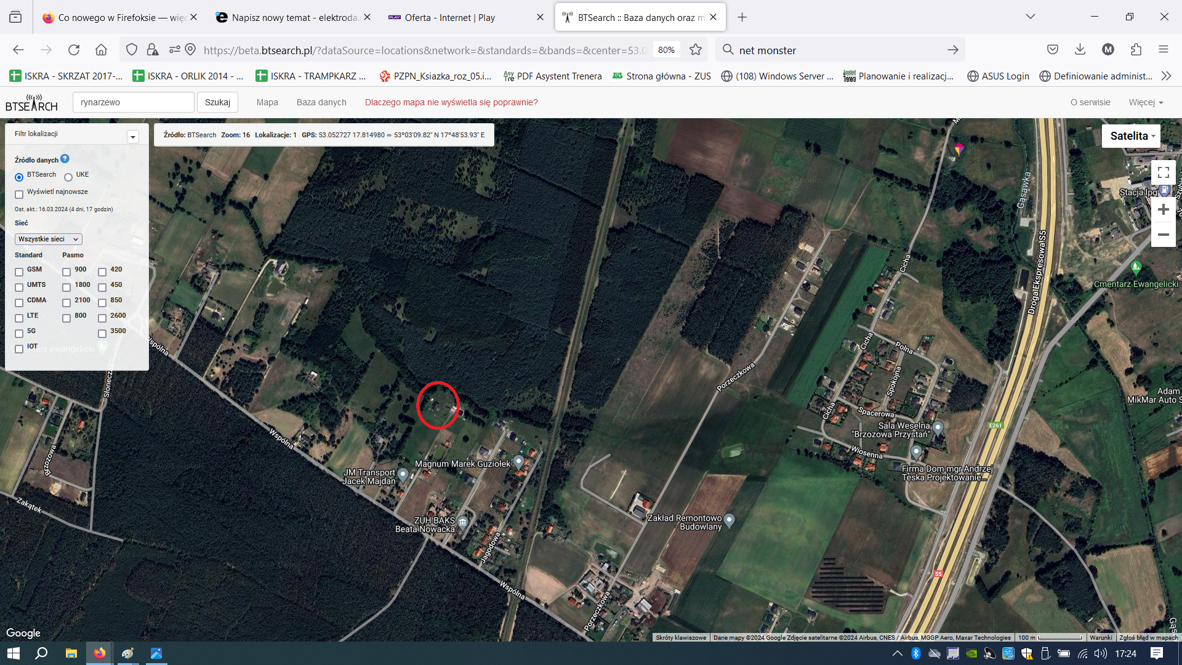Click the pink location marker on map

click(959, 149)
